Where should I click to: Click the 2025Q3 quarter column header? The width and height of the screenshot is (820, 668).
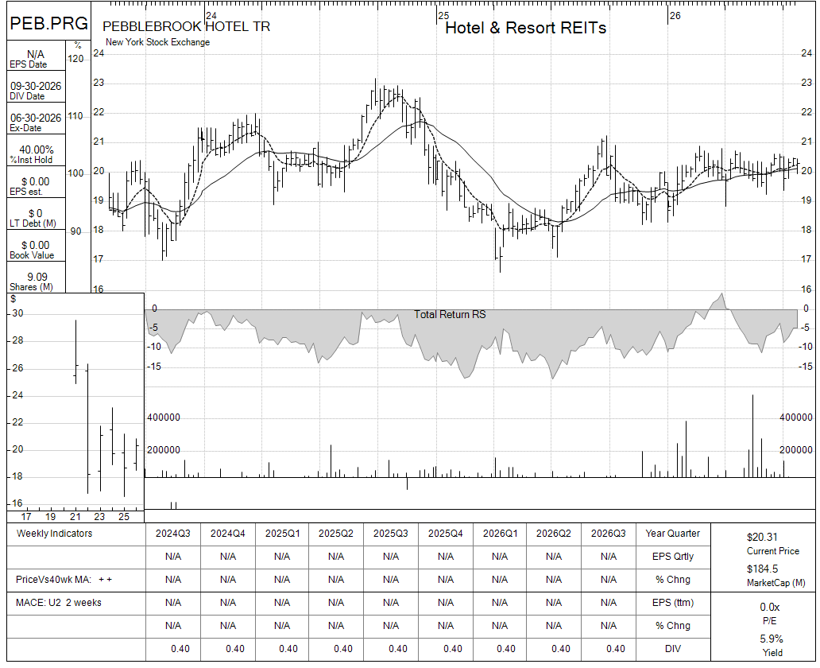(x=391, y=534)
